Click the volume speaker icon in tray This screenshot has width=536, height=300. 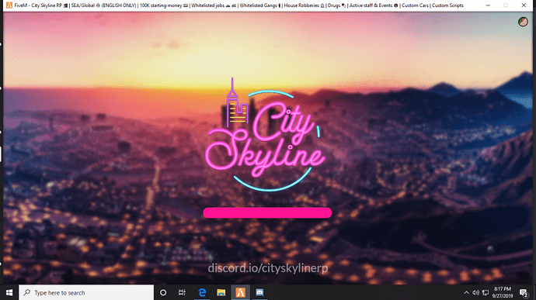tap(475, 293)
